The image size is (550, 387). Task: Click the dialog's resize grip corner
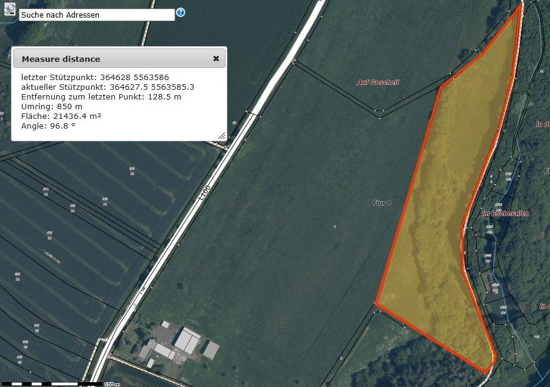pos(222,136)
